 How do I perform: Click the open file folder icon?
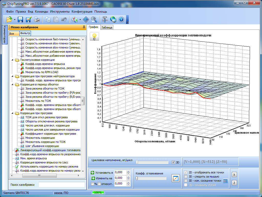click(9, 19)
